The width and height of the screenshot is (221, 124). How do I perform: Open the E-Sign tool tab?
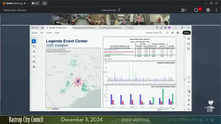coord(57,33)
